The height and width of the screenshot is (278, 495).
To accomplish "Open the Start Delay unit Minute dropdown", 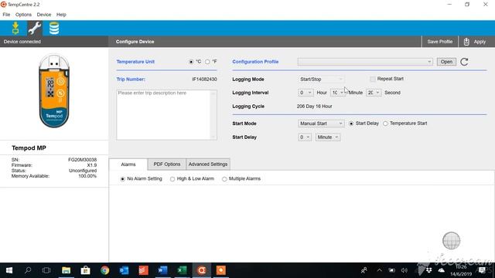I will (x=328, y=137).
